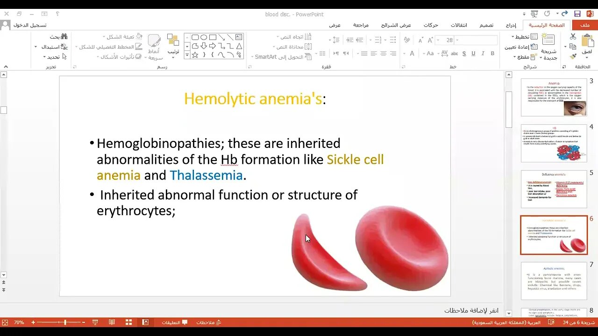Switch to the Design (تصميم) tab

pyautogui.click(x=486, y=25)
